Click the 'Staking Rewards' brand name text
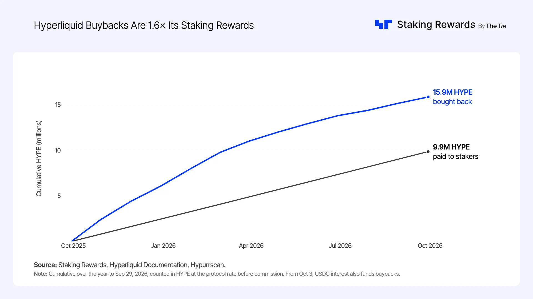 436,25
